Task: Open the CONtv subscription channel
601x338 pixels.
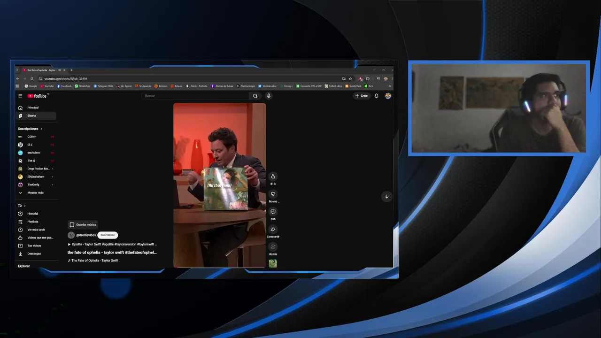Action: (36, 137)
